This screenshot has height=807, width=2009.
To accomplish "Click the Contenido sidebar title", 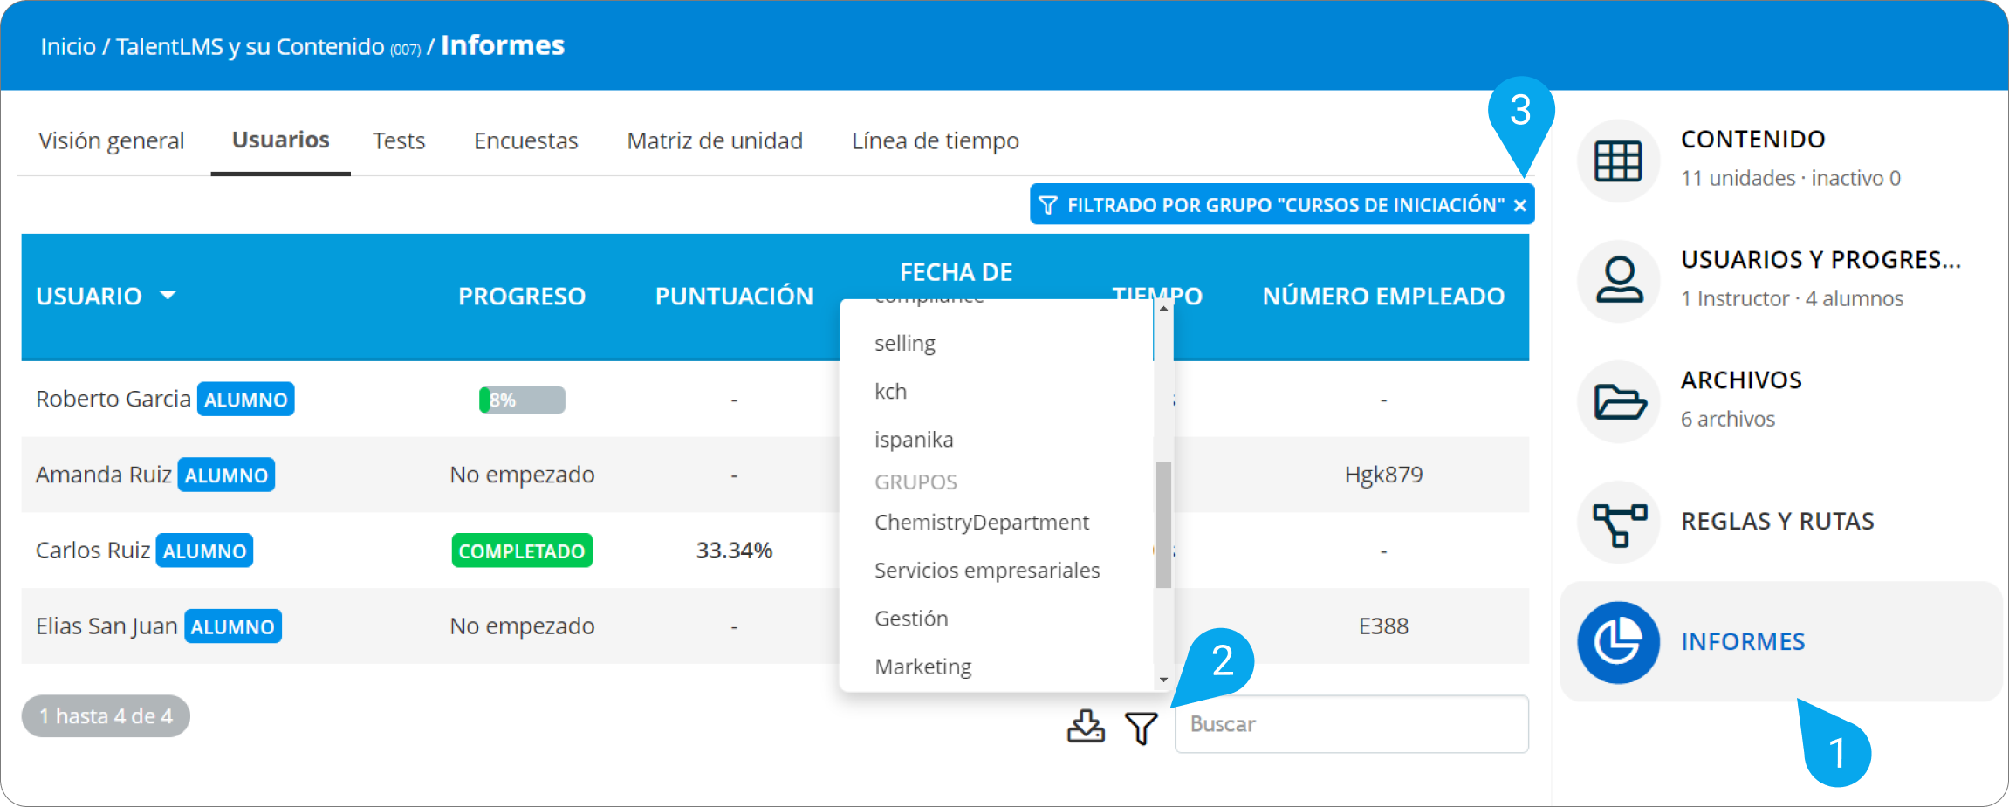I will pyautogui.click(x=1752, y=140).
